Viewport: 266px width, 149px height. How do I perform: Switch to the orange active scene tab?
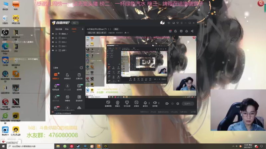coord(74,29)
